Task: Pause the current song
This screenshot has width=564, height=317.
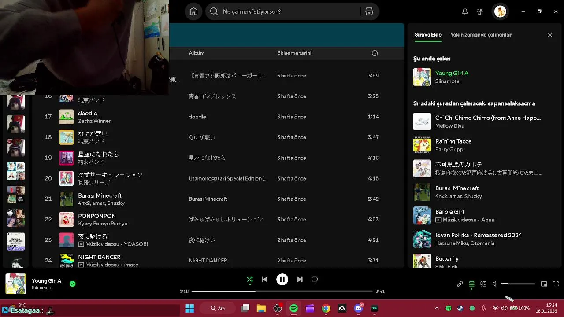Action: point(282,280)
